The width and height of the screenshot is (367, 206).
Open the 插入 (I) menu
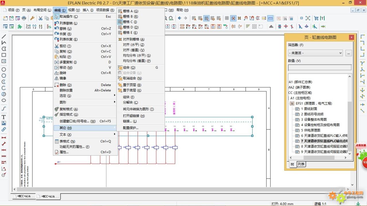tap(88, 10)
